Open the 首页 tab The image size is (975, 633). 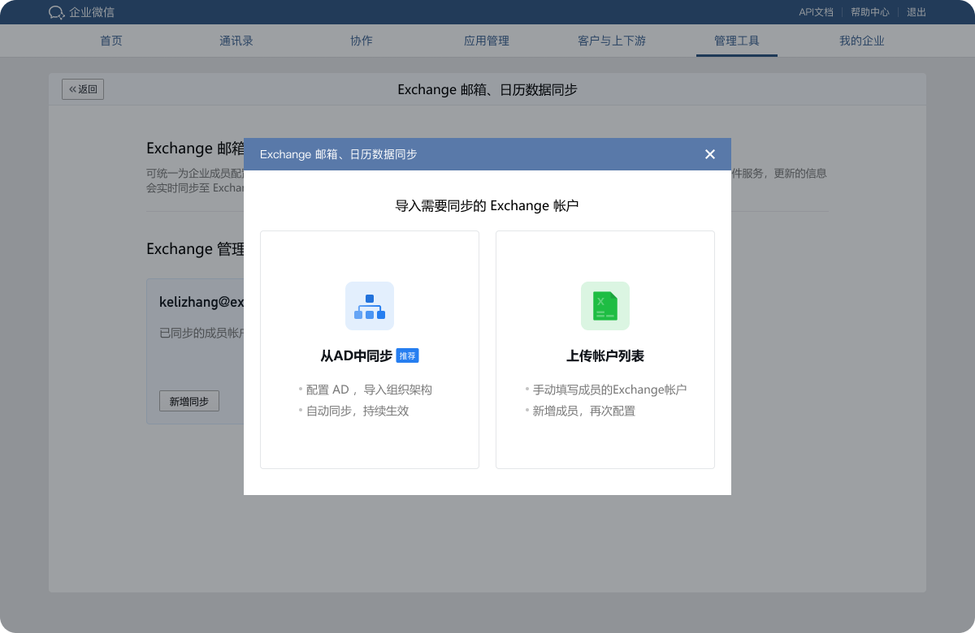111,41
